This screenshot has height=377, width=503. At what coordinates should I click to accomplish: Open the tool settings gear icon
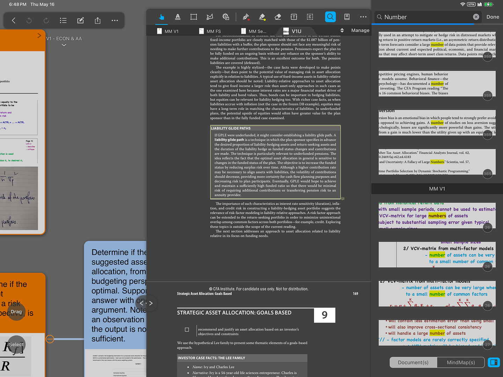[226, 17]
